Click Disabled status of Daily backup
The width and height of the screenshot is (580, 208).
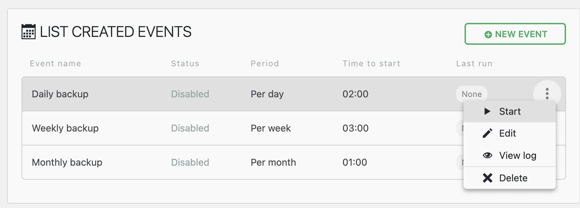coord(190,94)
